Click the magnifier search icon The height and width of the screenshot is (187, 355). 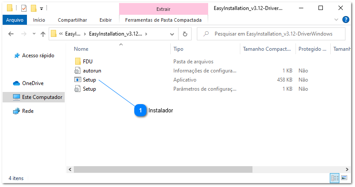click(206, 34)
